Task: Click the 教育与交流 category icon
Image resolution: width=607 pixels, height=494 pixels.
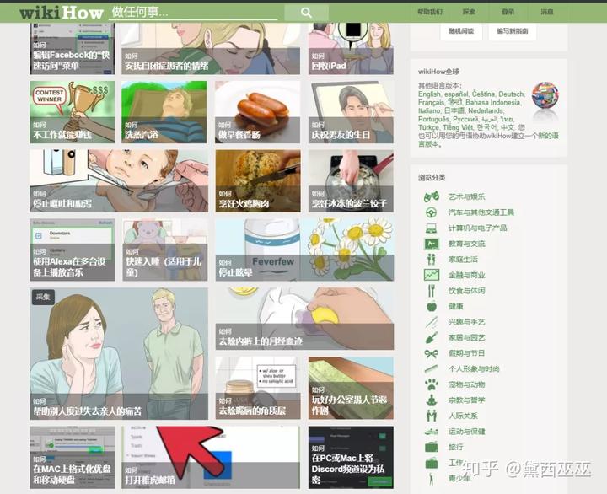Action: (x=432, y=244)
